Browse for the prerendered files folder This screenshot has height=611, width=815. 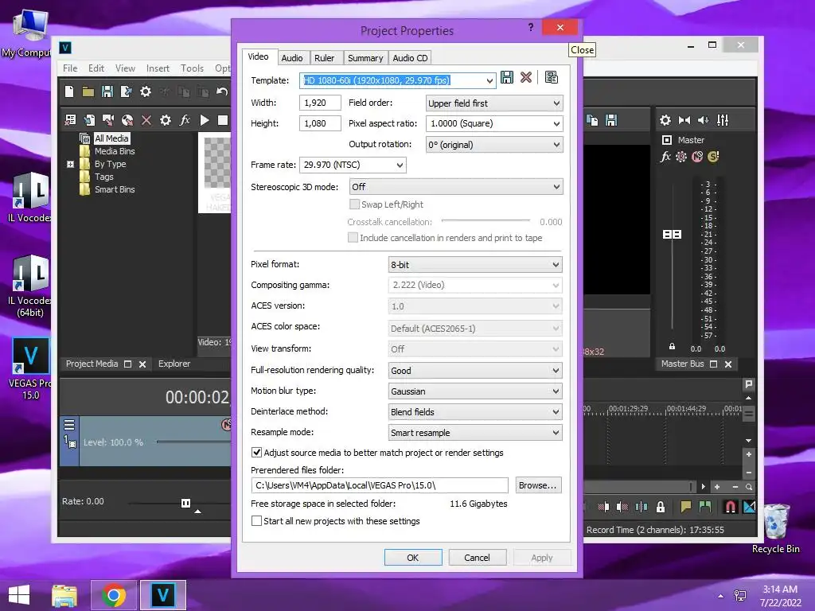point(538,485)
